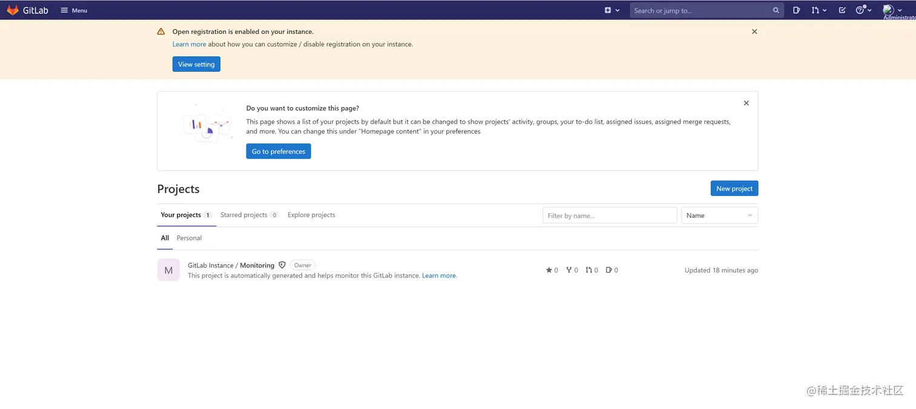Switch to the Explore projects tab

pyautogui.click(x=311, y=215)
